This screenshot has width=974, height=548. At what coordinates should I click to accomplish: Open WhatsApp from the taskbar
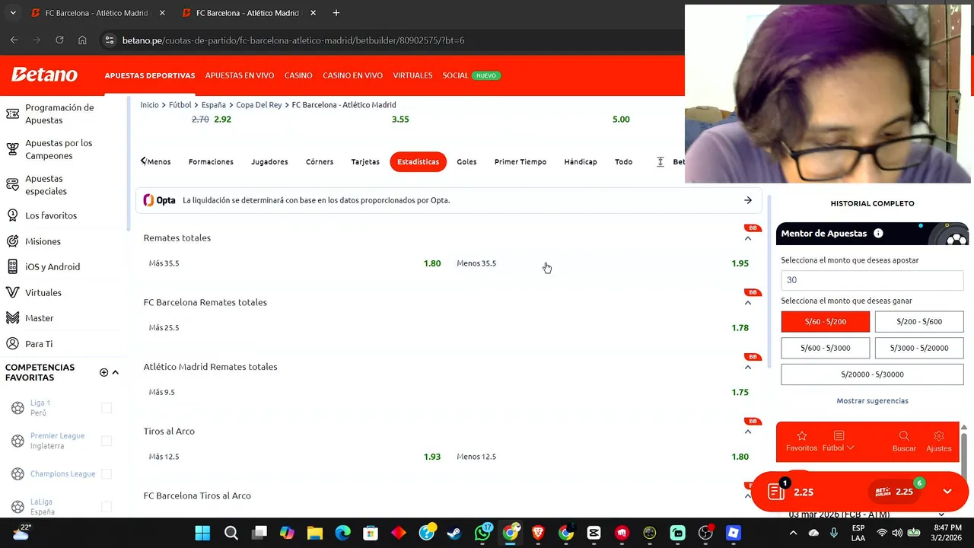click(x=482, y=533)
